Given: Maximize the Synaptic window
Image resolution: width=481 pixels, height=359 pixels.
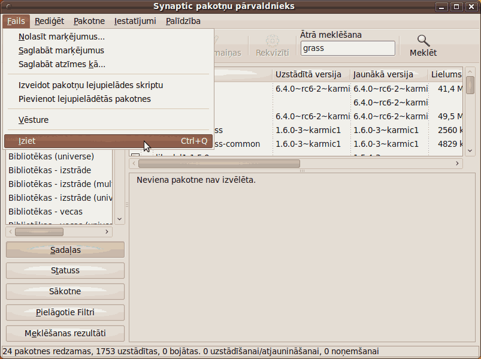Looking at the screenshot, I should pyautogui.click(x=456, y=7).
